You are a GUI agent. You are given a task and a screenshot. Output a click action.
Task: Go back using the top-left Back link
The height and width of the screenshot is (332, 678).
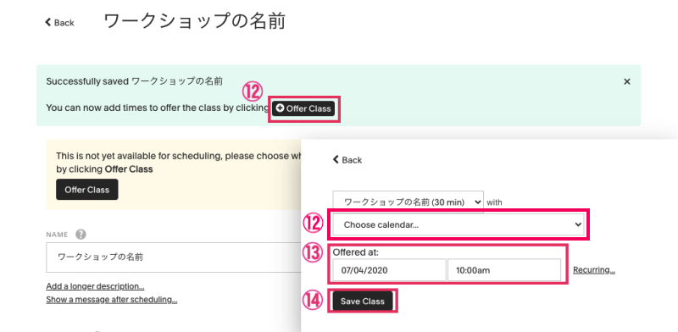[59, 23]
